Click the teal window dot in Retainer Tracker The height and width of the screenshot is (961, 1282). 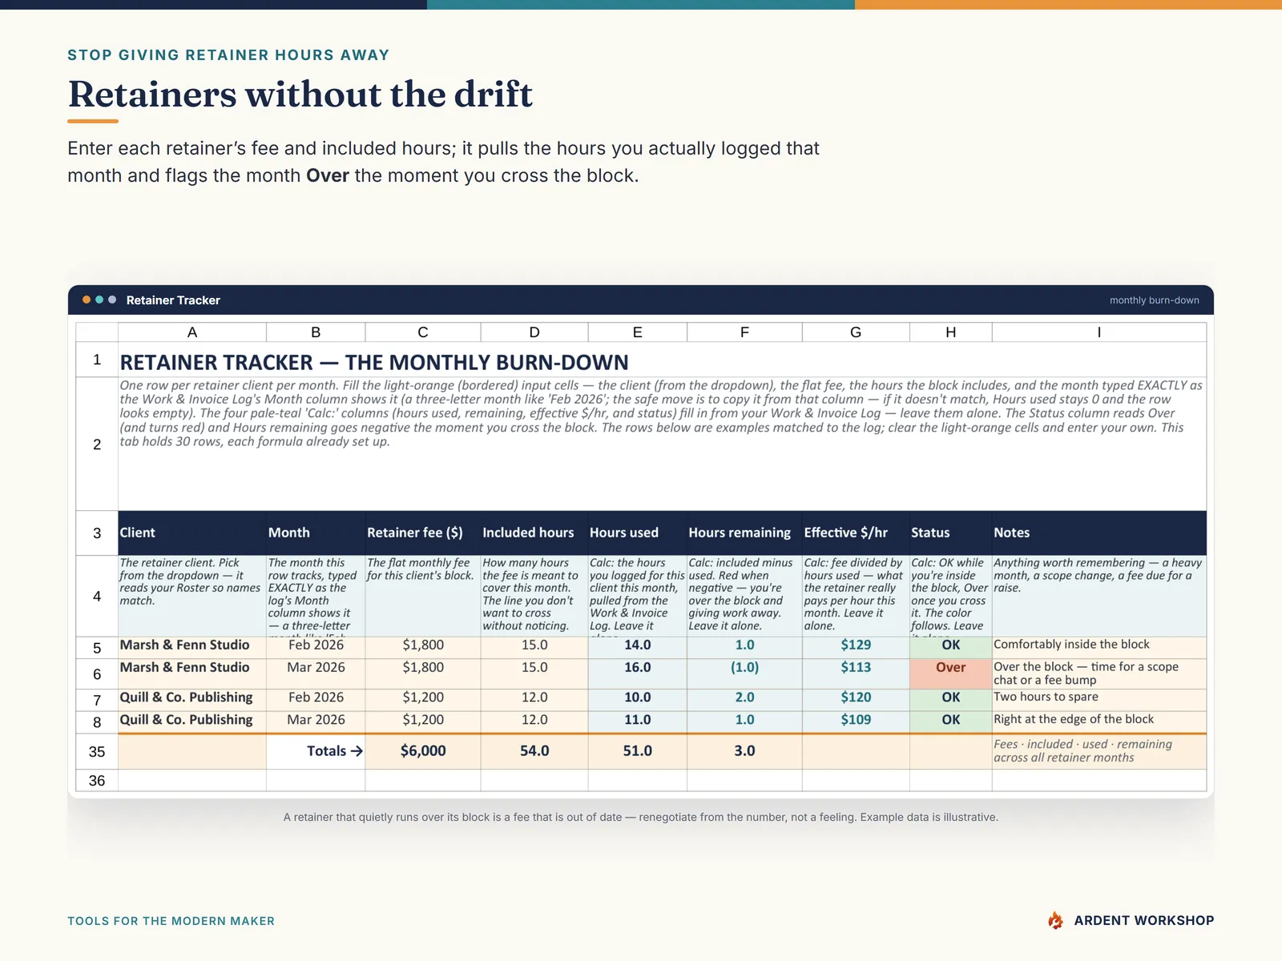point(99,300)
